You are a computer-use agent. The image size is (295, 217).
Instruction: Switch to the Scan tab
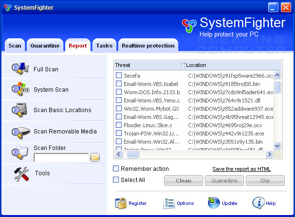point(15,45)
